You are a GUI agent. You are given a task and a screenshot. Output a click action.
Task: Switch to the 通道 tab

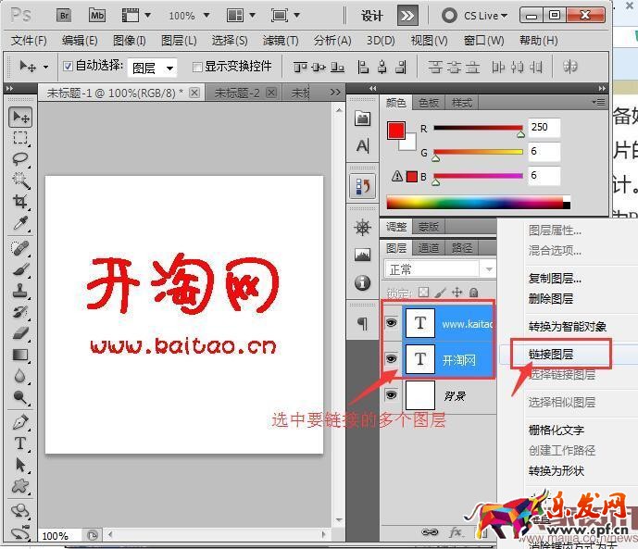pyautogui.click(x=429, y=248)
